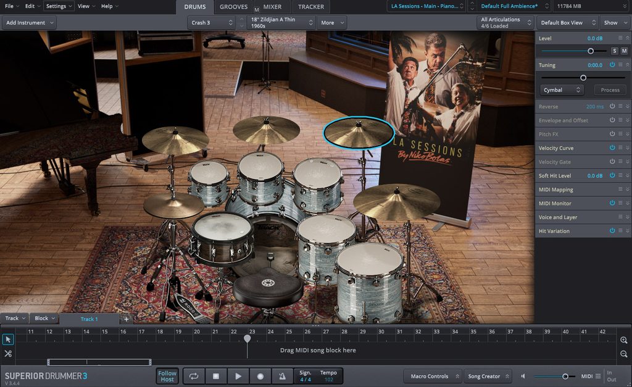Disable the Velocity Curve power button
The width and height of the screenshot is (632, 387).
coord(612,148)
